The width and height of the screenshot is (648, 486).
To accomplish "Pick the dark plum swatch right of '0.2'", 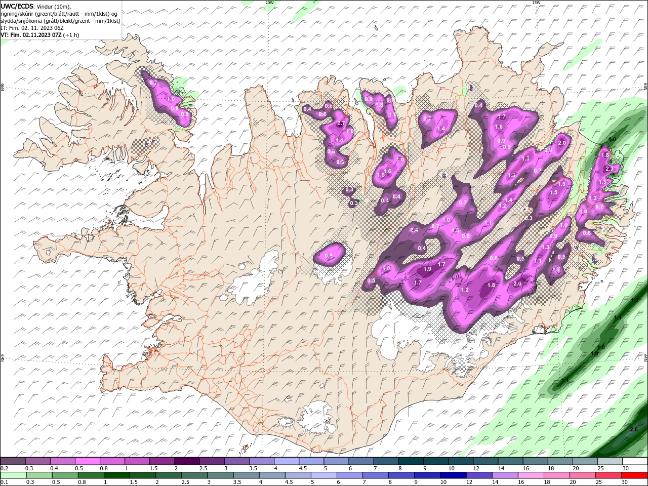I will (x=13, y=461).
